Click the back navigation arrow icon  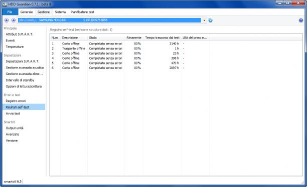(7, 20)
